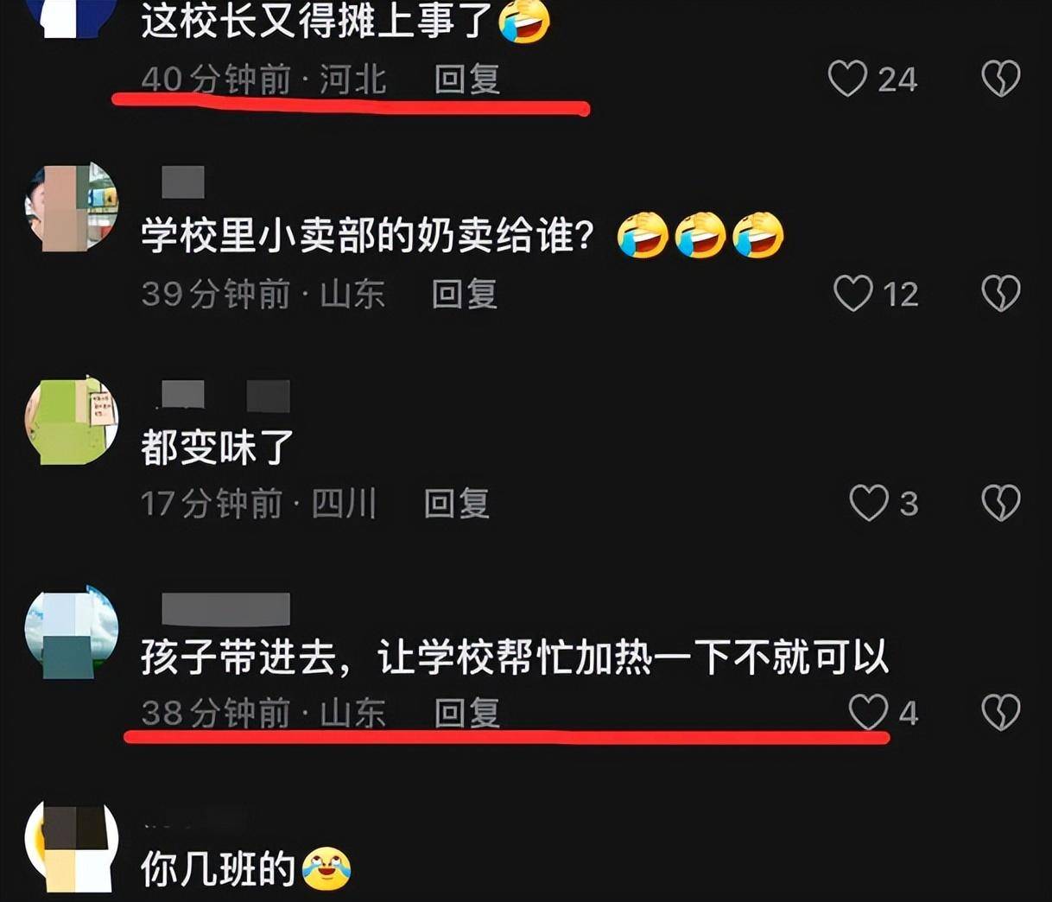Select the comment text 你几班的
Viewport: 1052px width, 902px height.
pos(218,868)
